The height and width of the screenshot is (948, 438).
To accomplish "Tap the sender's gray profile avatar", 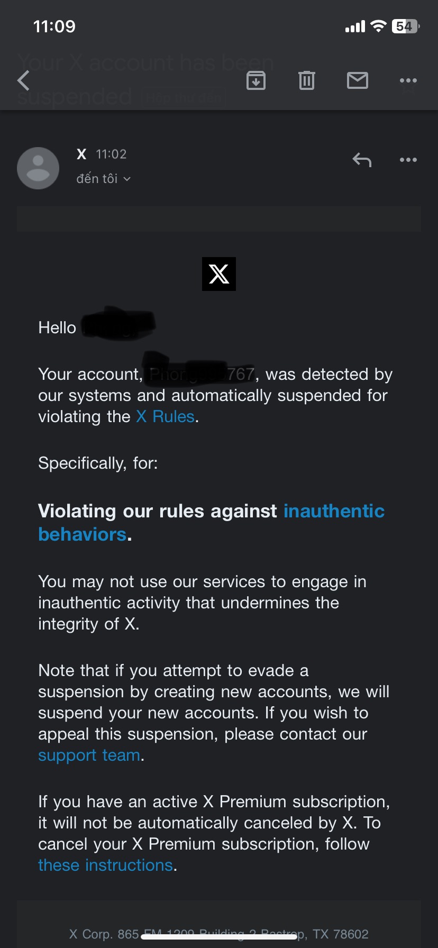I will coord(38,168).
